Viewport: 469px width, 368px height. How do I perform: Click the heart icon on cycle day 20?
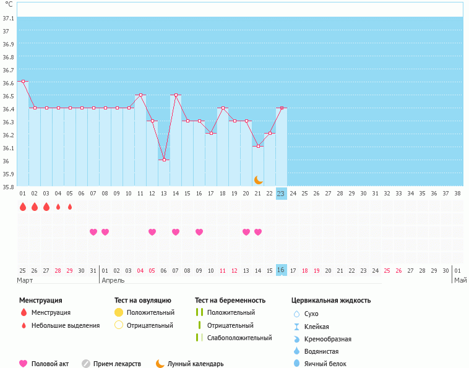click(246, 232)
